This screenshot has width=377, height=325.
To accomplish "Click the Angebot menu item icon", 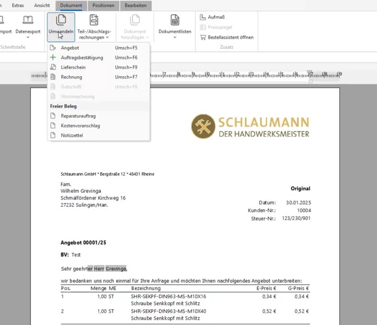I will (53, 48).
